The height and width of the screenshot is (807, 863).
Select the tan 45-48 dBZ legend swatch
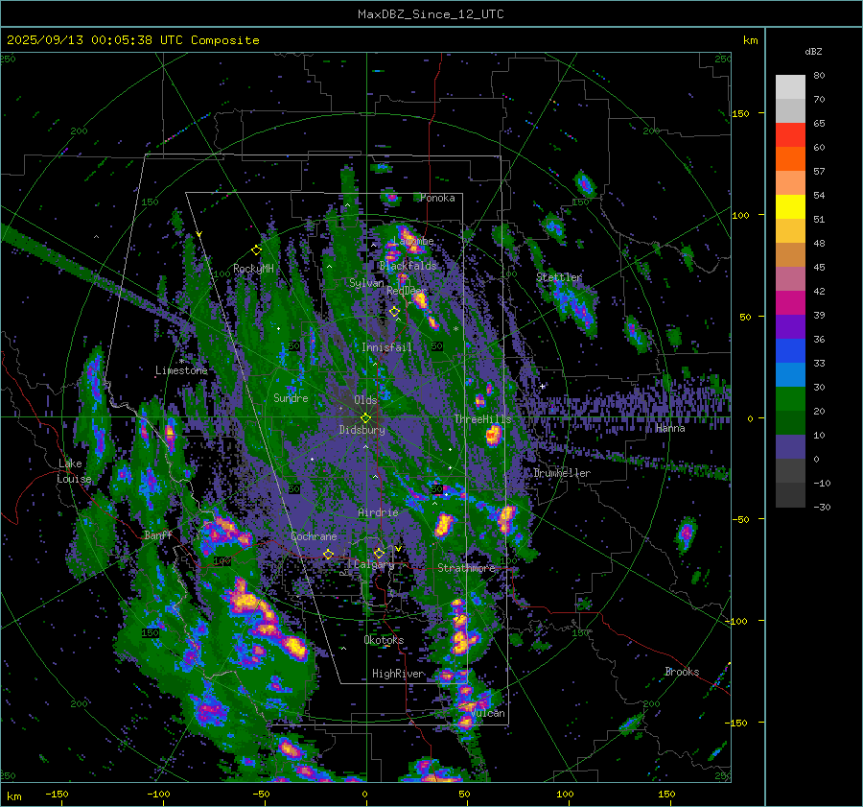(x=790, y=255)
